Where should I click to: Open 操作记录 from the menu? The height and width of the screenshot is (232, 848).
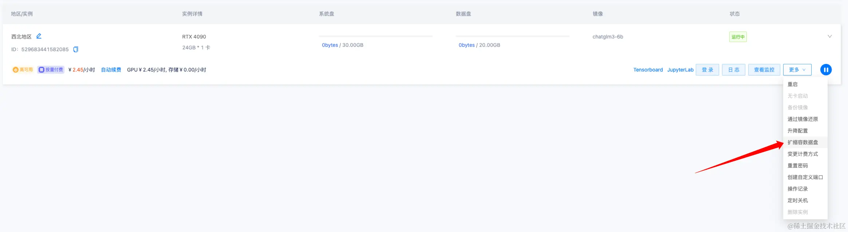[805, 189]
